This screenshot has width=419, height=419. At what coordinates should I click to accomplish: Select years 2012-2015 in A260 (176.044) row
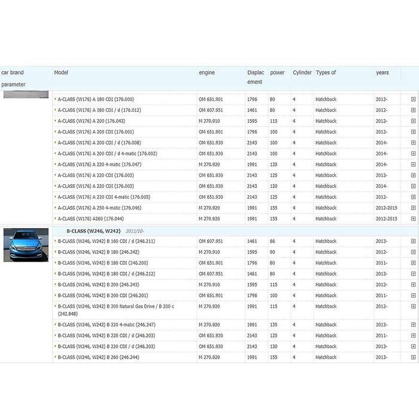(387, 218)
